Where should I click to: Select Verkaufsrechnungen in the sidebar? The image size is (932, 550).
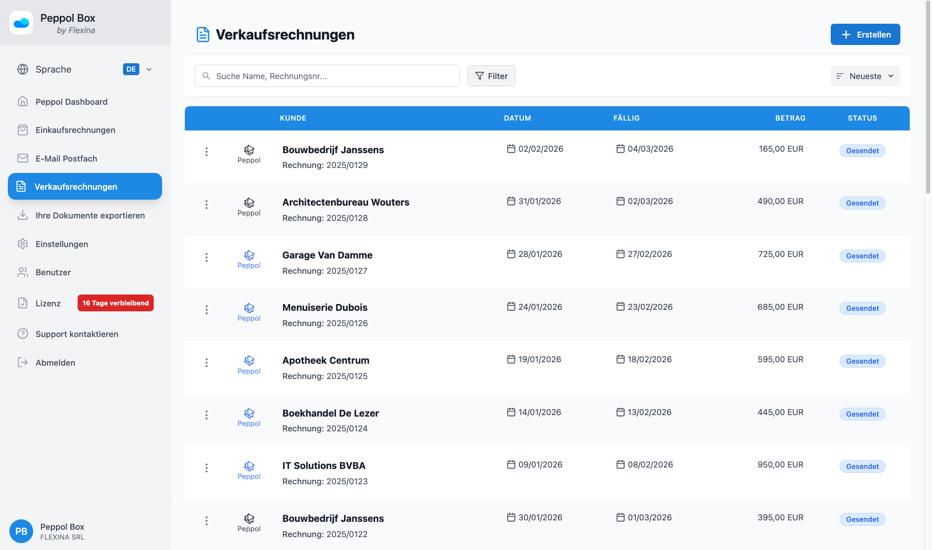click(76, 186)
